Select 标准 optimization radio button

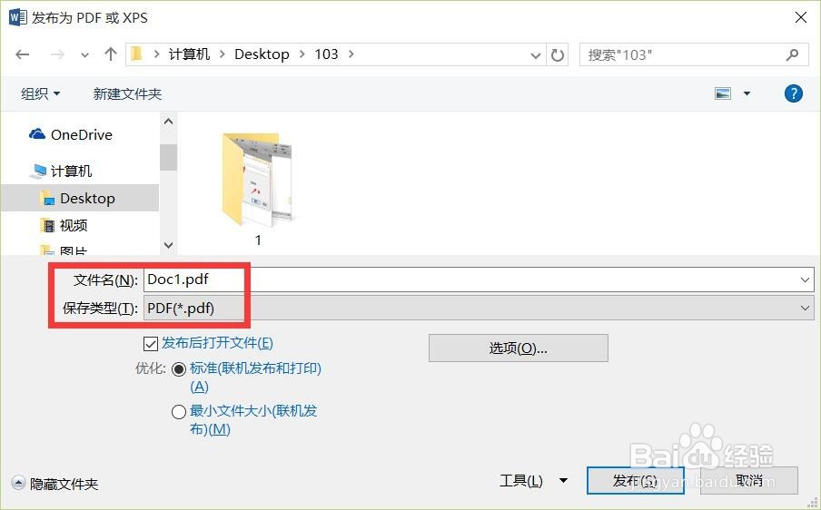pyautogui.click(x=179, y=369)
